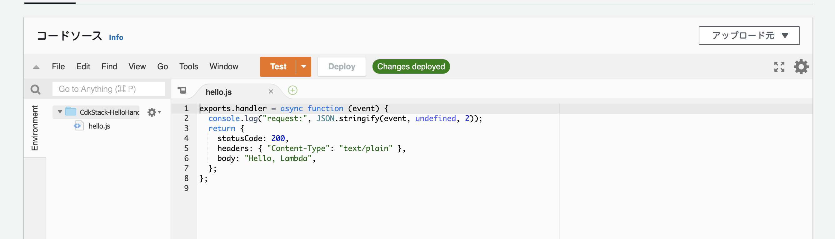Click the 'function' keyword on line 1

325,109
